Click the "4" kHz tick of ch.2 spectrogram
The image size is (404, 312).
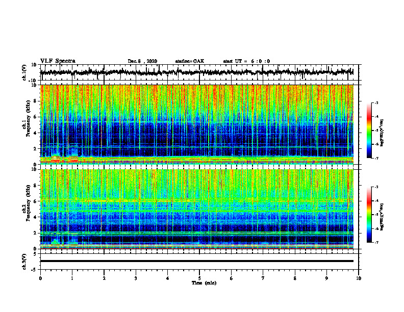pyautogui.click(x=36, y=217)
